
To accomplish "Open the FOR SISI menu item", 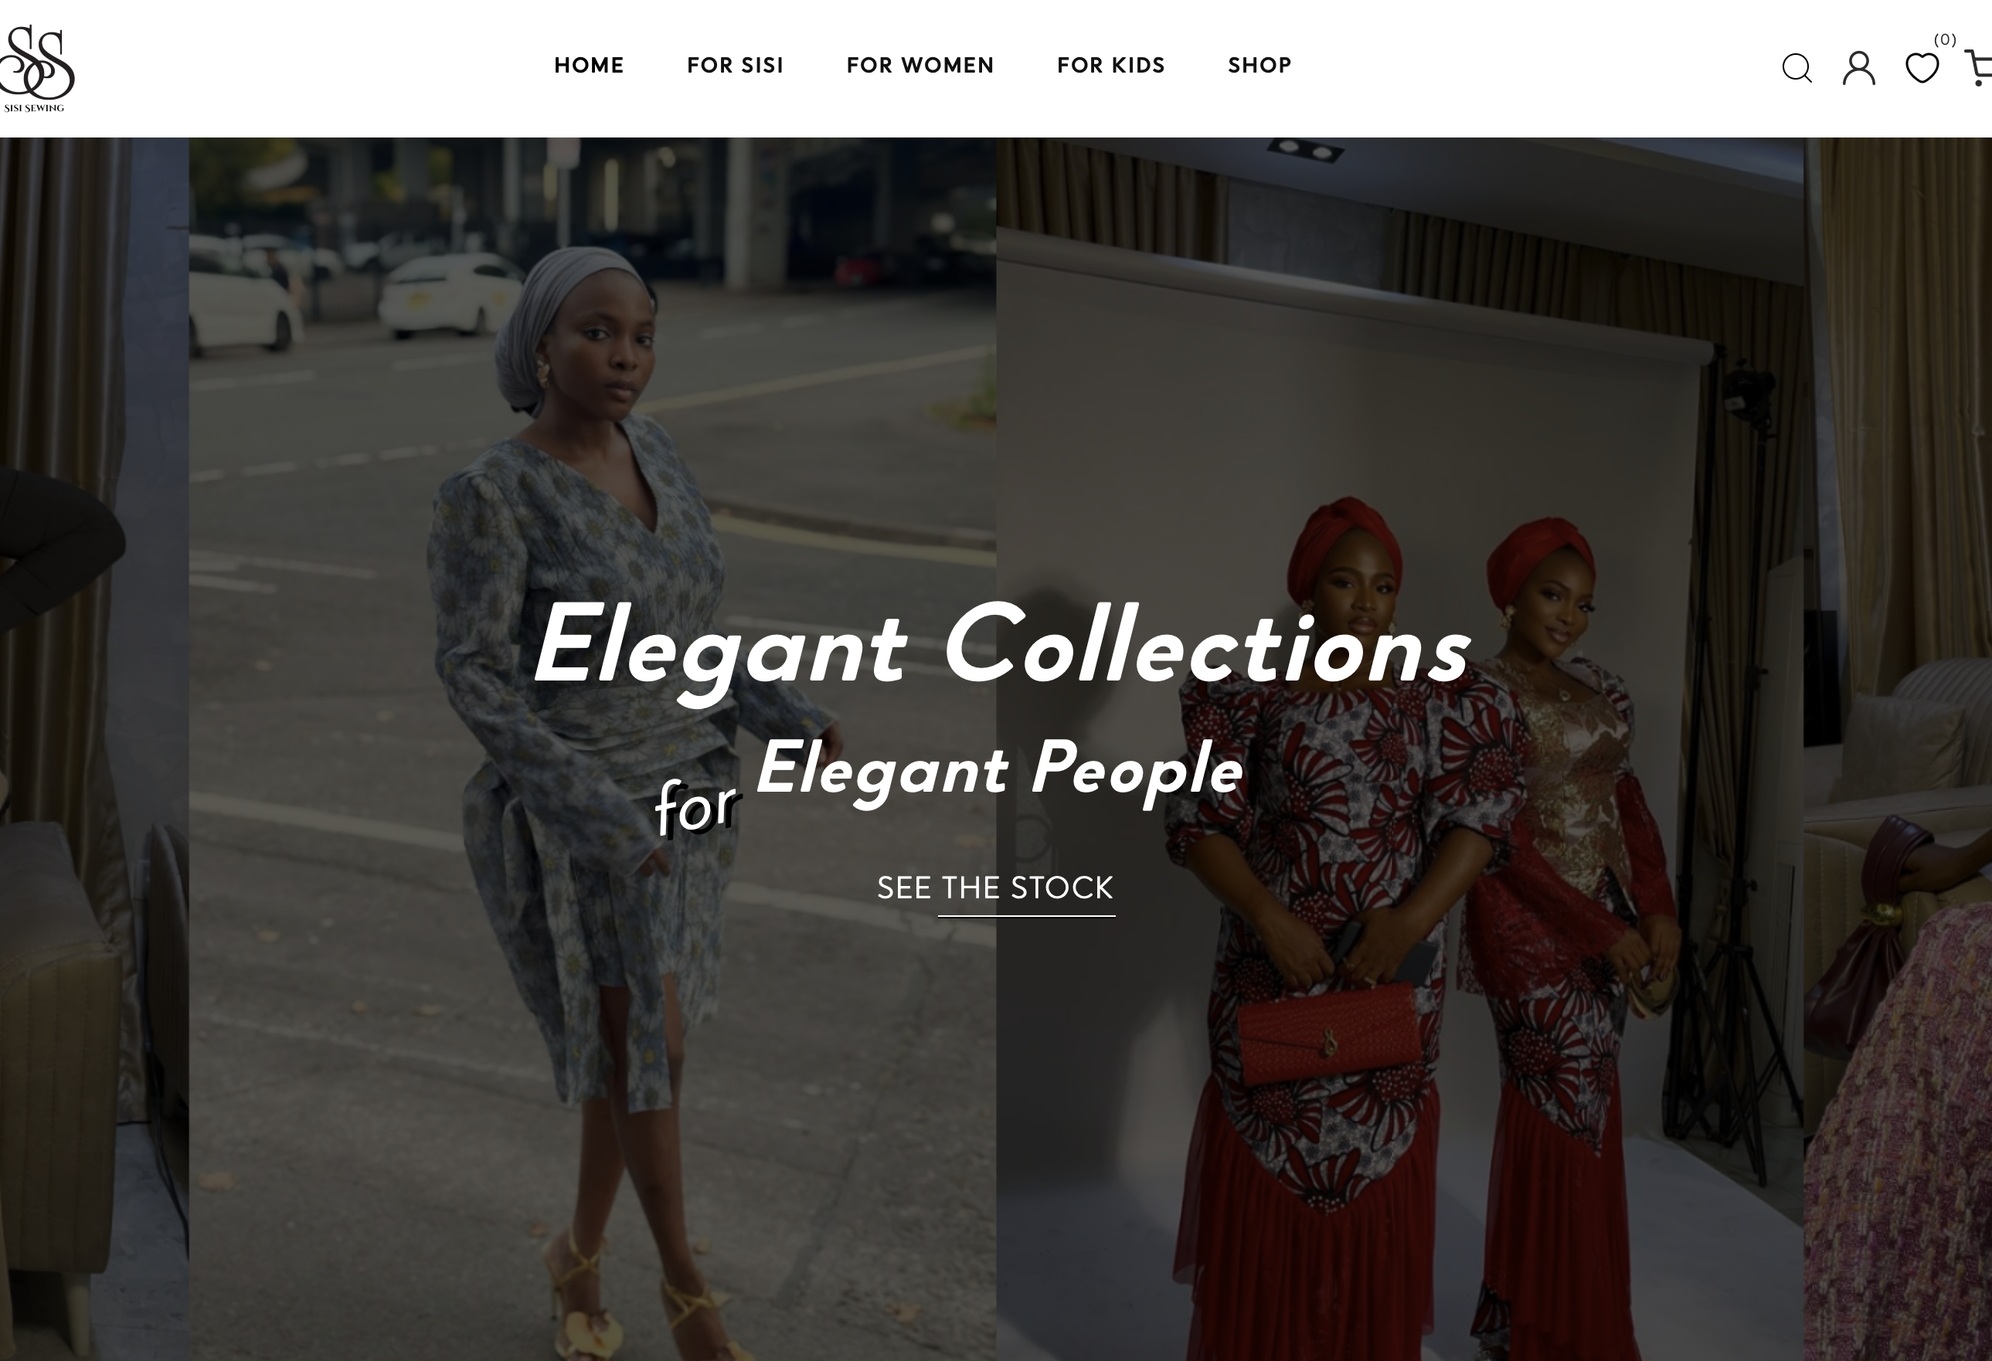I will (x=735, y=65).
